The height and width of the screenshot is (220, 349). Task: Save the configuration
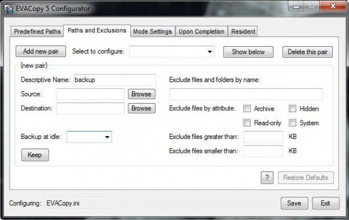click(x=294, y=203)
